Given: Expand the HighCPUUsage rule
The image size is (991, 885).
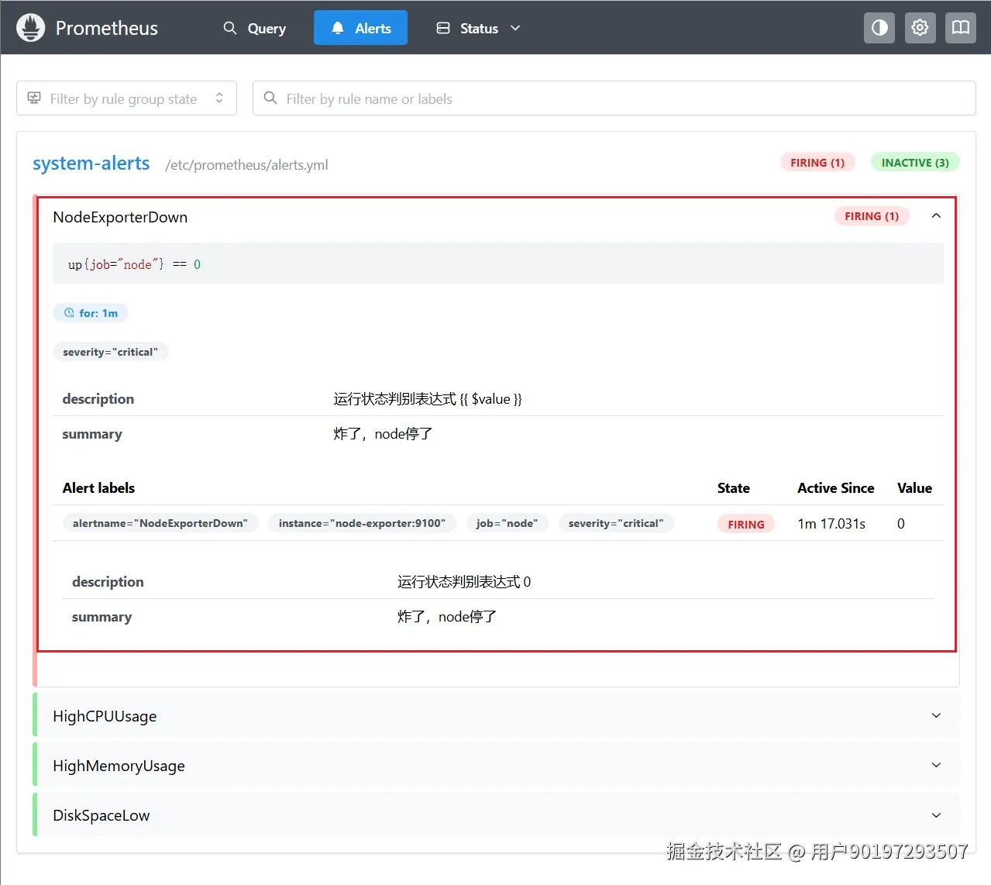Looking at the screenshot, I should point(496,715).
